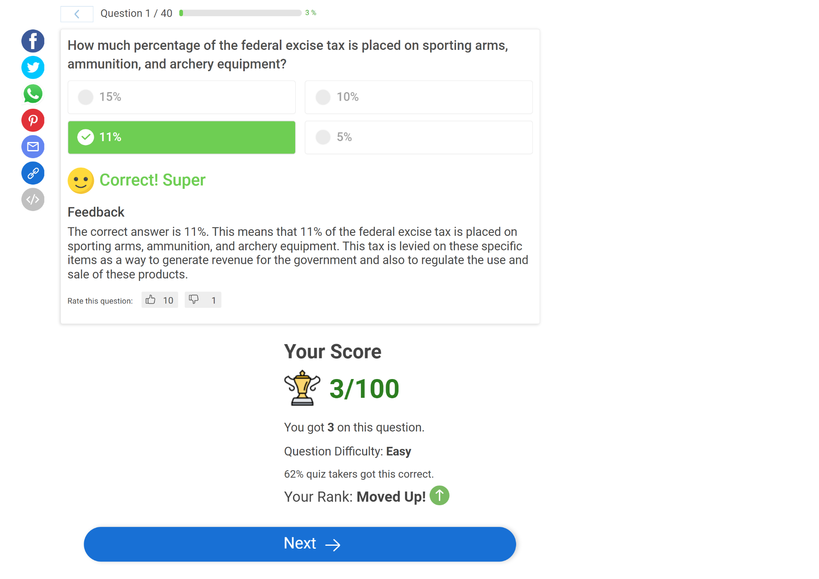Viewport: 819px width, 579px height.
Task: Share quiz on Twitter
Action: [x=33, y=67]
